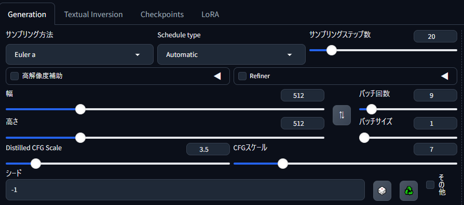Click the バッチ回数 number box showing 9
This screenshot has height=205, width=464.
tap(435, 95)
